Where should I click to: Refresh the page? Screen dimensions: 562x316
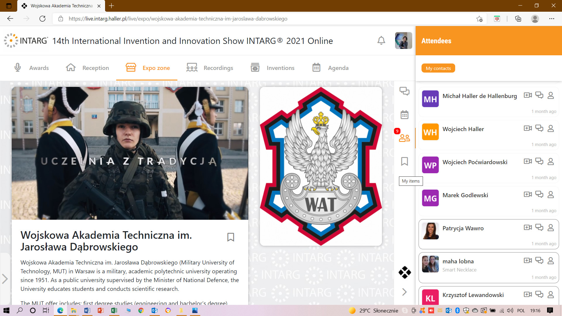42,19
